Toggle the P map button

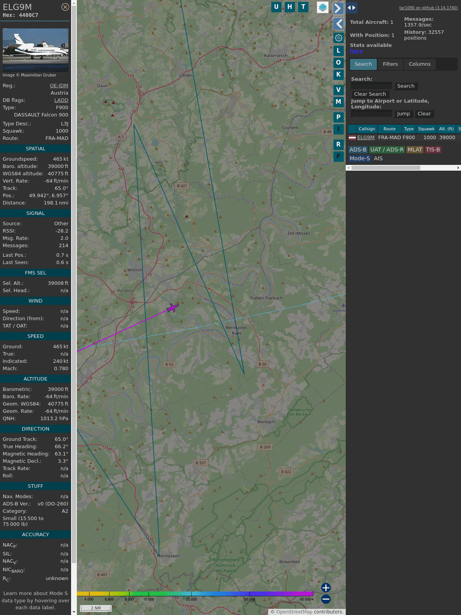(338, 117)
